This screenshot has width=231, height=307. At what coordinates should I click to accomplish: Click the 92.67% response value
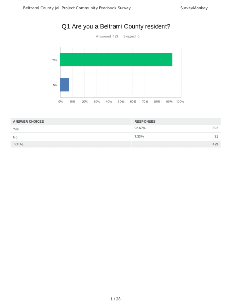140,128
